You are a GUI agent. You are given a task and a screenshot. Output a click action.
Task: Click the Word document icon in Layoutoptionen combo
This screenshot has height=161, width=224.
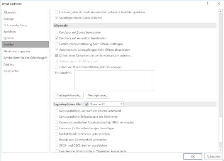[x=87, y=104]
